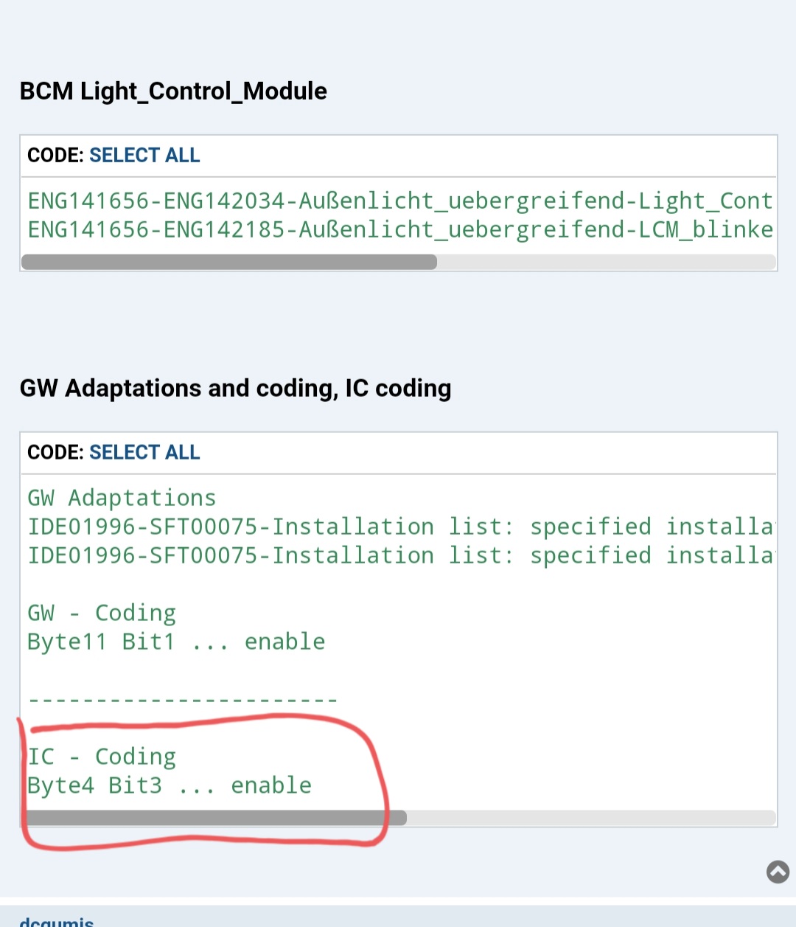Click first IDE01996-SFT00075 Installation list line
Screen dimensions: 796x927
click(x=400, y=527)
